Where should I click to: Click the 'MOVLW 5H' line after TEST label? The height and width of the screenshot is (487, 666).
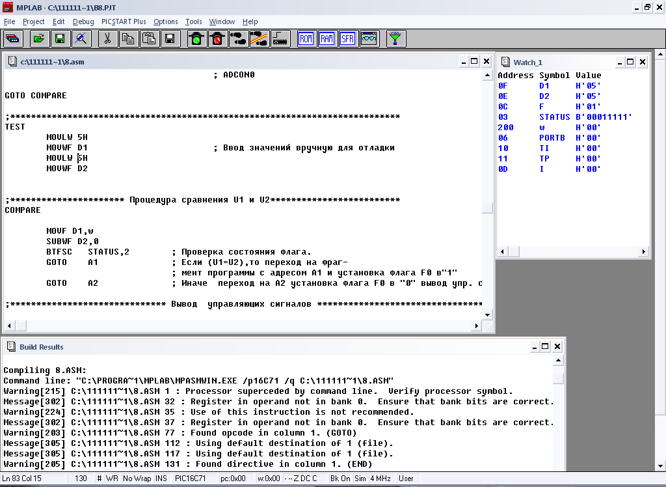[67, 137]
